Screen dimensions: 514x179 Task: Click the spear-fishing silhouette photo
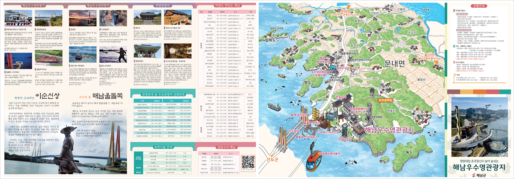[x=113, y=54]
